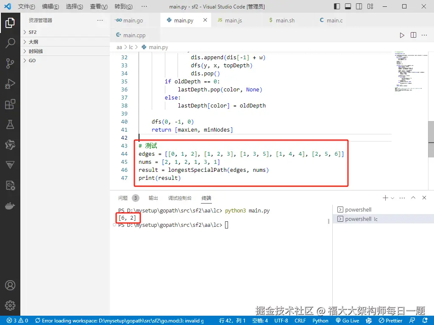Select the powershell lc terminal
Viewport: 434px width, 325px height.
coord(383,219)
